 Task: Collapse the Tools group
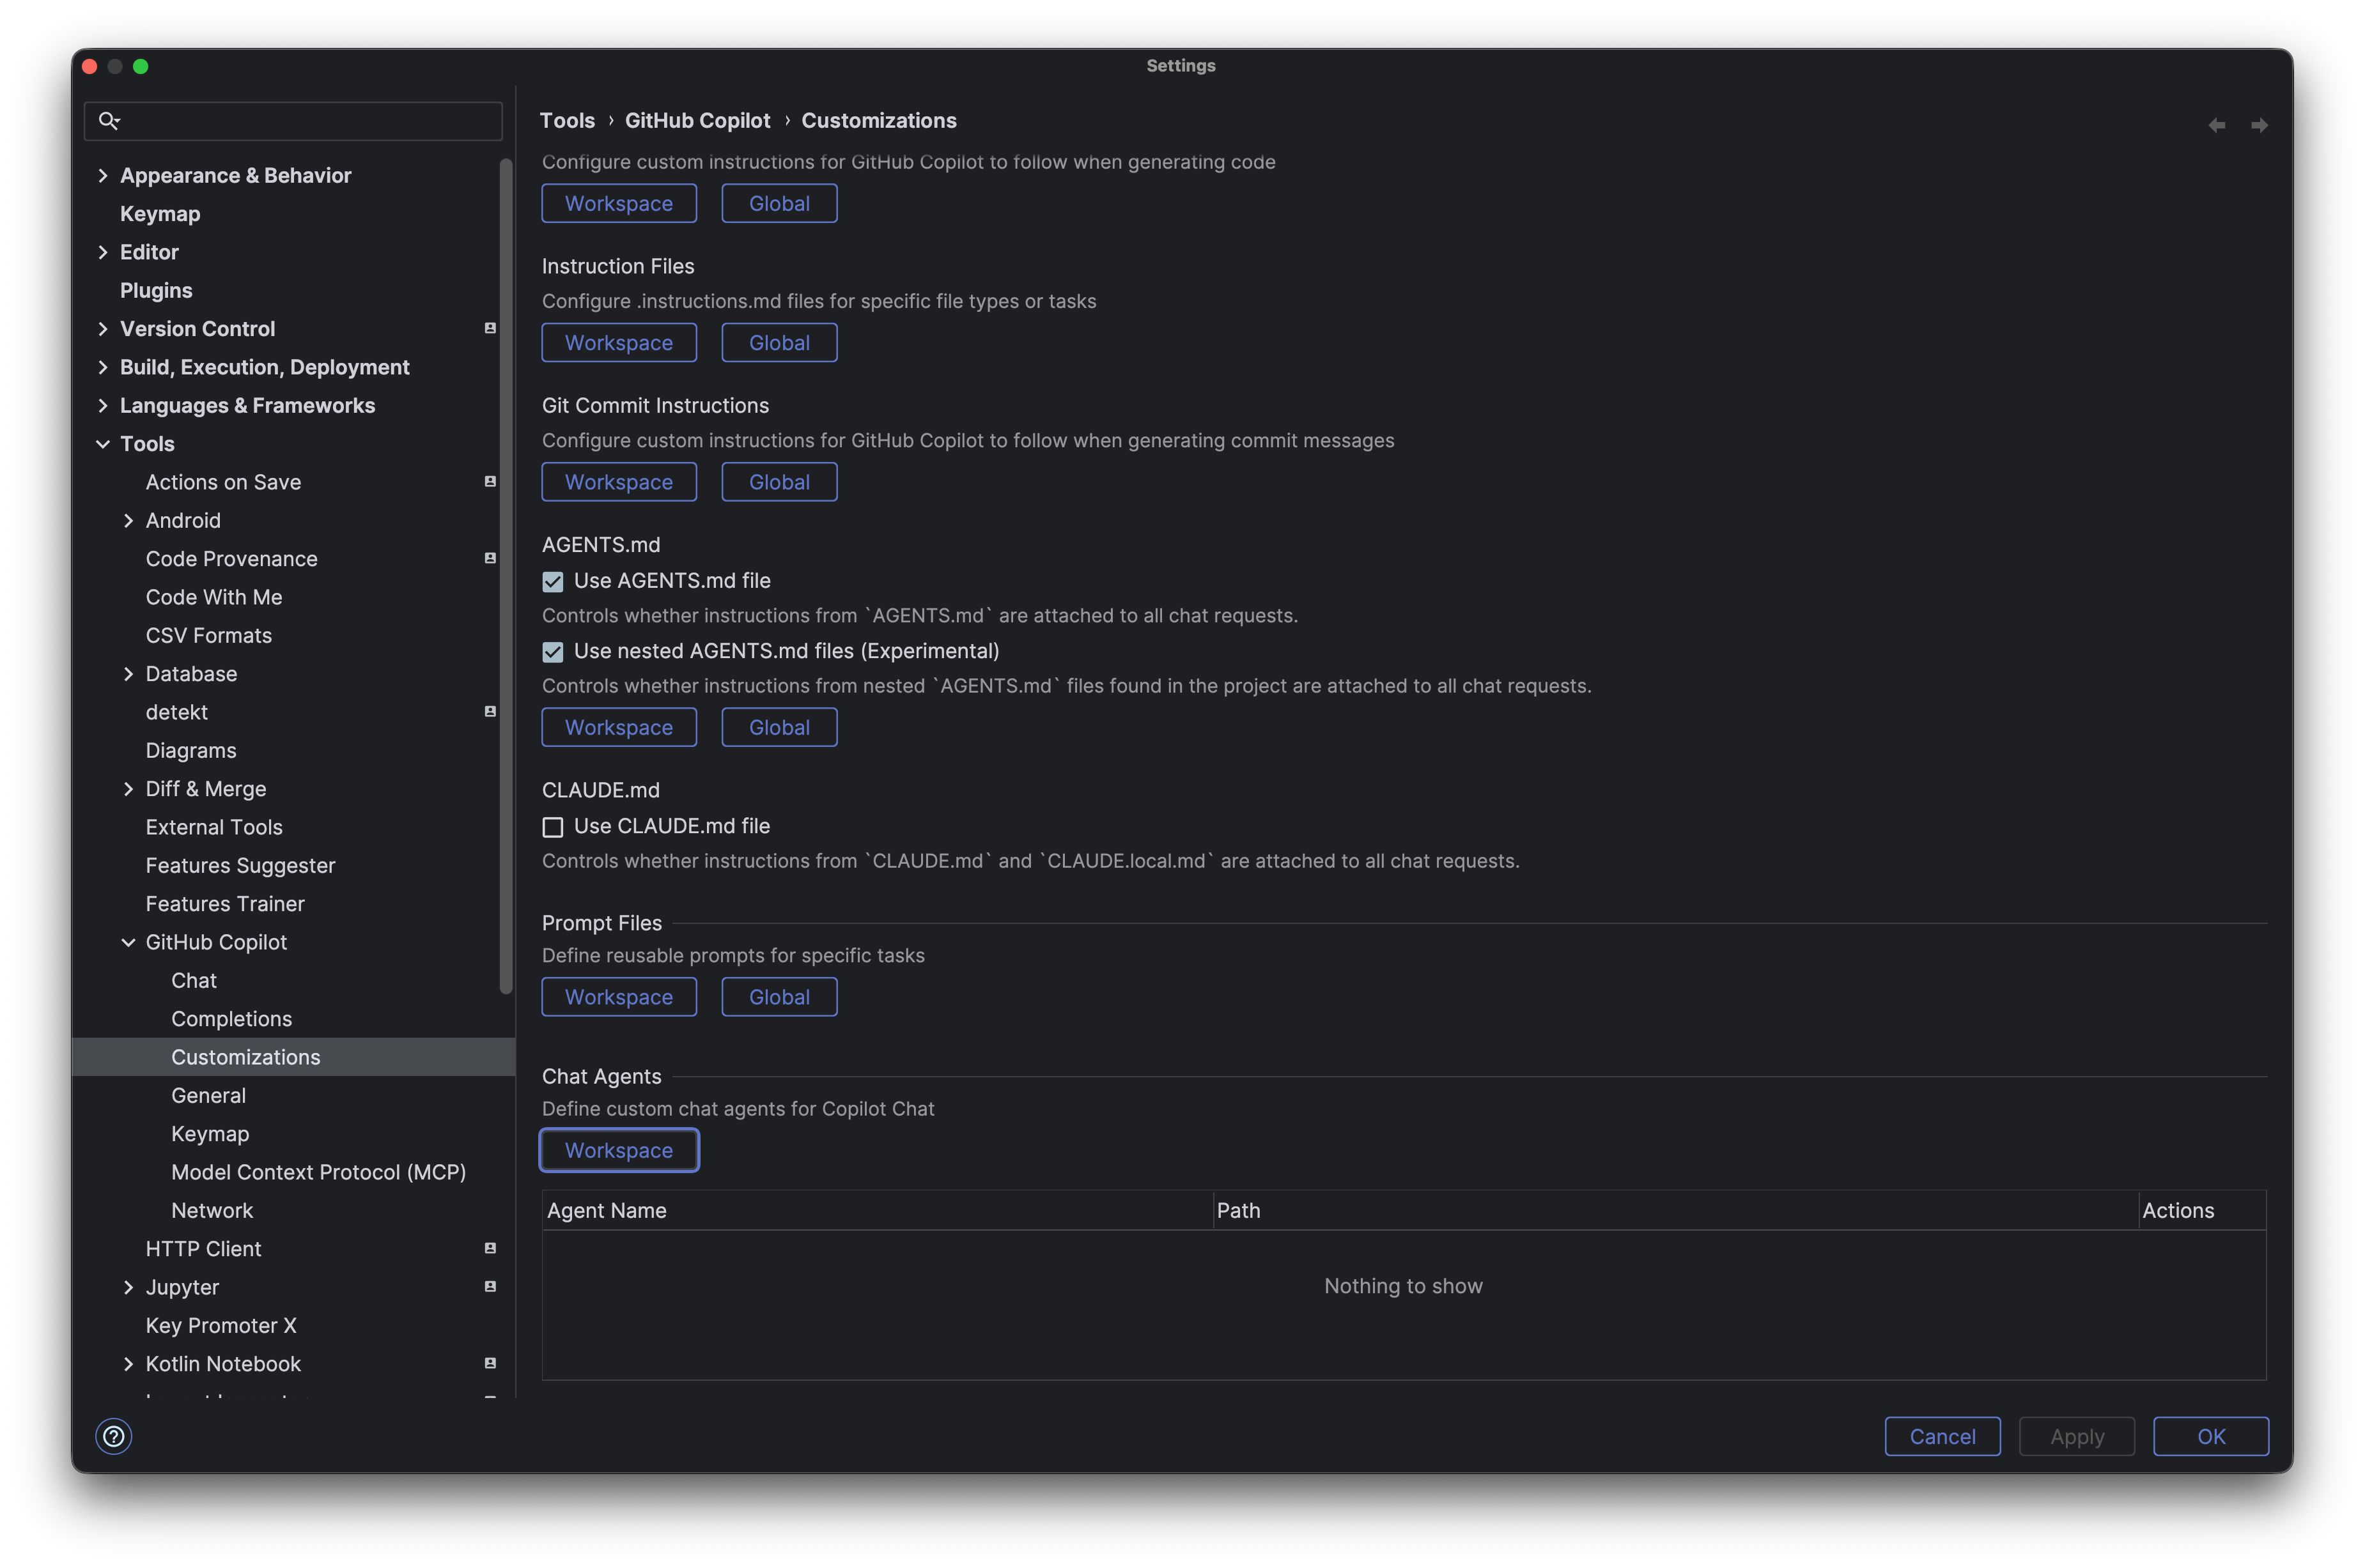pyautogui.click(x=102, y=444)
